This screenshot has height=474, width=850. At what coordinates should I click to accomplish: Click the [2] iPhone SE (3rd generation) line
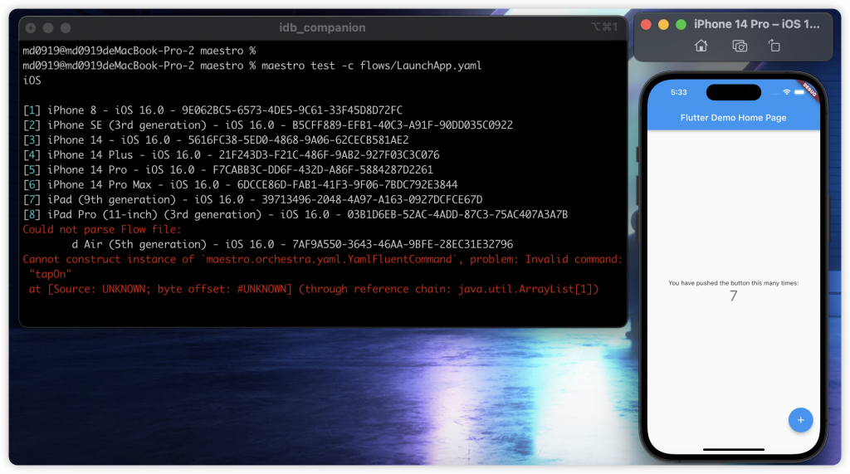(268, 125)
